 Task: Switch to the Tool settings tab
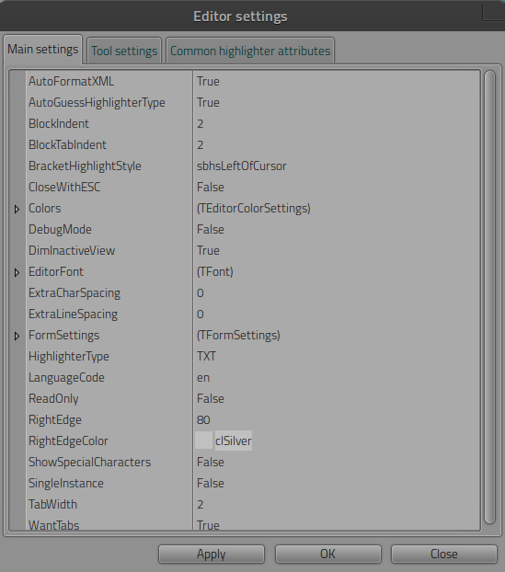[124, 51]
